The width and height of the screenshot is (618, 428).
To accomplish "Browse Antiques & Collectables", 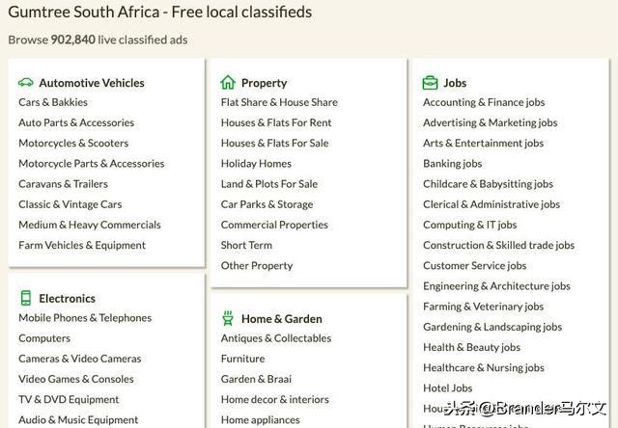I will (x=276, y=338).
